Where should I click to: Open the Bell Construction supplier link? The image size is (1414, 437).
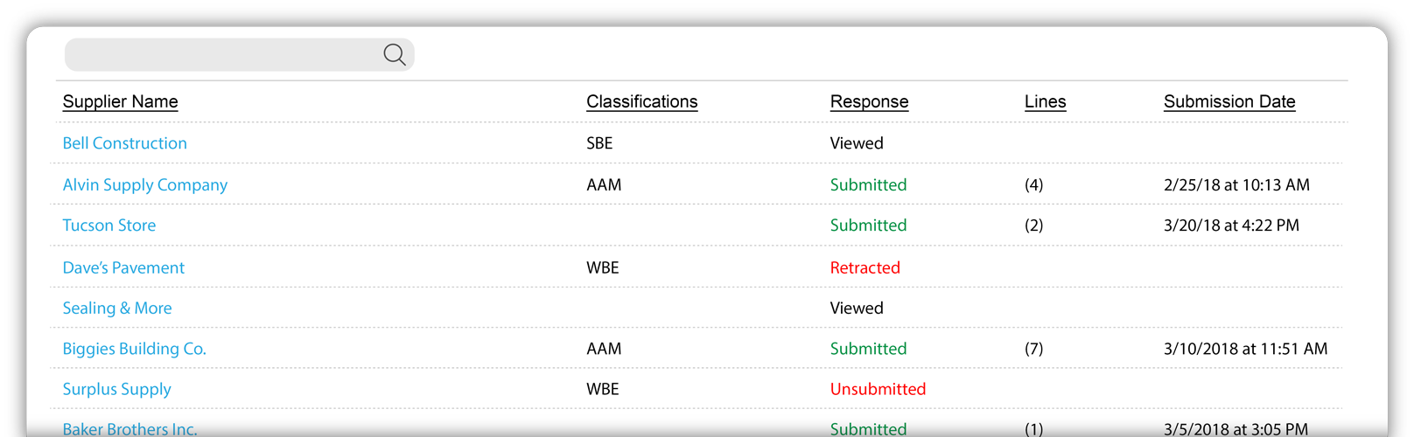(x=124, y=143)
